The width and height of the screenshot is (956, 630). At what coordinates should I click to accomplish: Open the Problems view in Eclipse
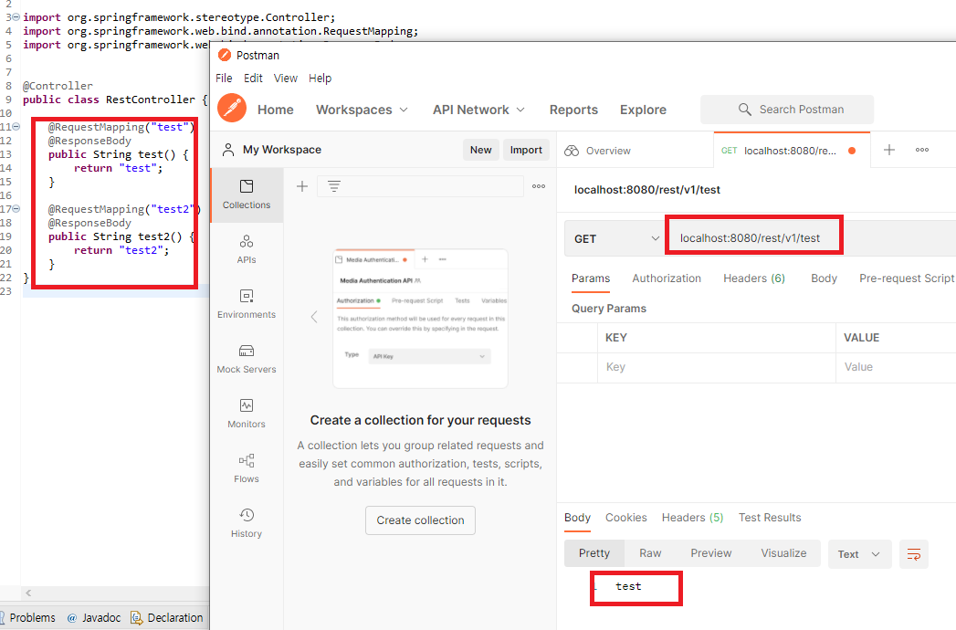[x=27, y=618]
